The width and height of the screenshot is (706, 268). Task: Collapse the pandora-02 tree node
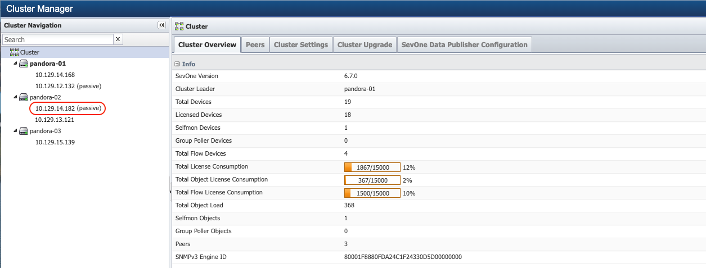coord(16,97)
